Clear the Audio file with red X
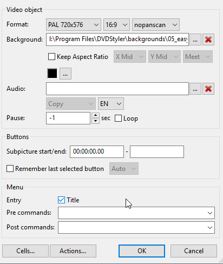 coord(208,89)
